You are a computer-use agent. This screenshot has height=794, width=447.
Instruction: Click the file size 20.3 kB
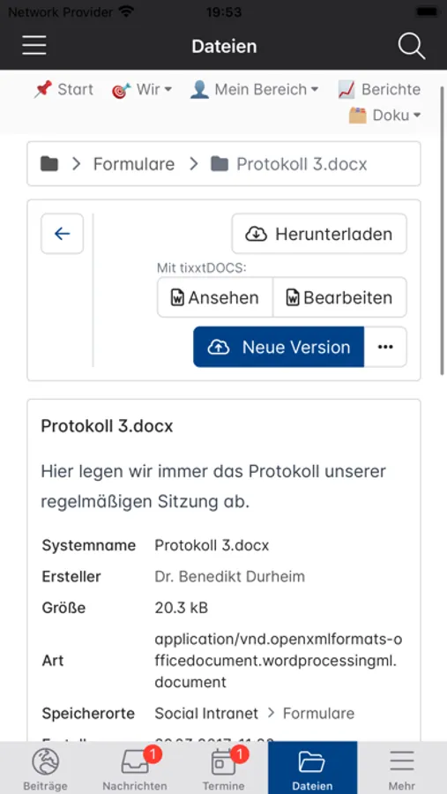(x=182, y=608)
